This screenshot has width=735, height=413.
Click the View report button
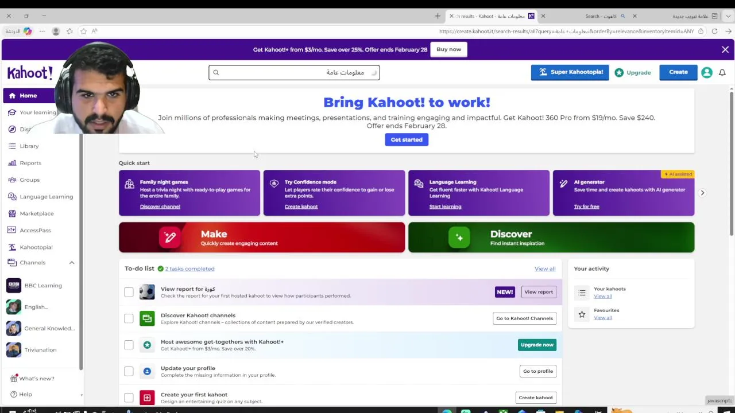click(539, 292)
